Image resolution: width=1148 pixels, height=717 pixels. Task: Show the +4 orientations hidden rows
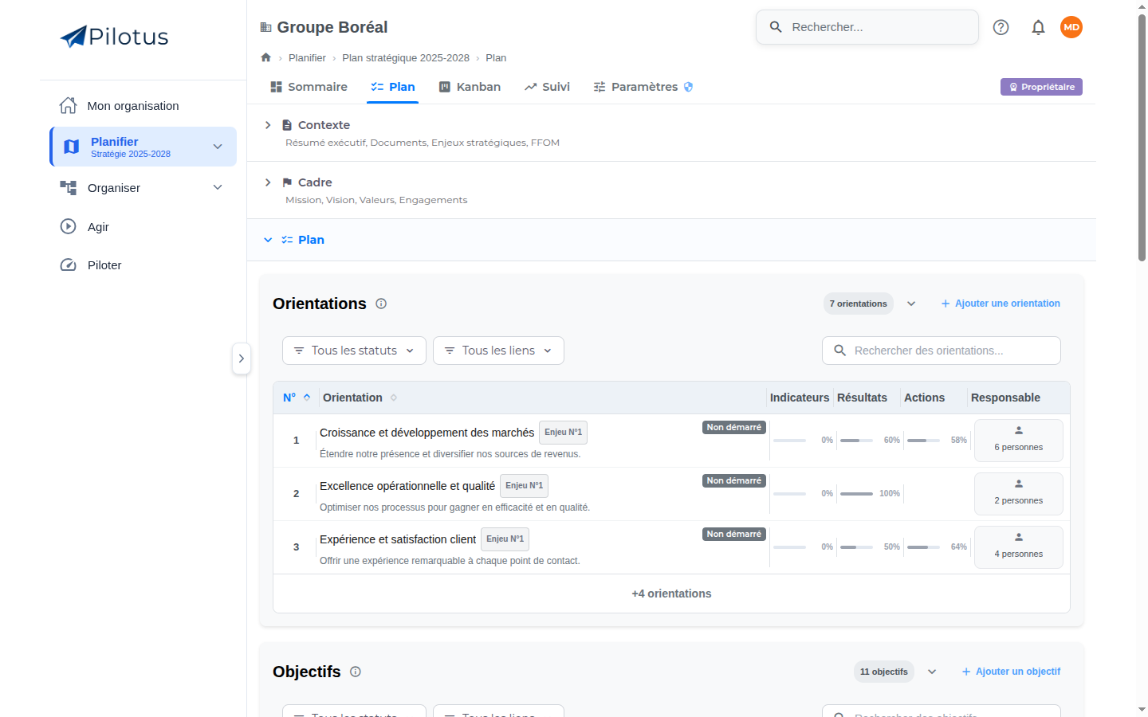click(671, 594)
